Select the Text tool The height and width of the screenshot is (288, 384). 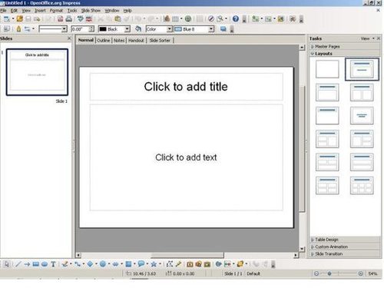pos(53,264)
